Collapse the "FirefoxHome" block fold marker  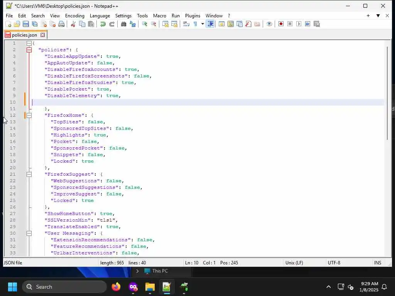tap(29, 115)
